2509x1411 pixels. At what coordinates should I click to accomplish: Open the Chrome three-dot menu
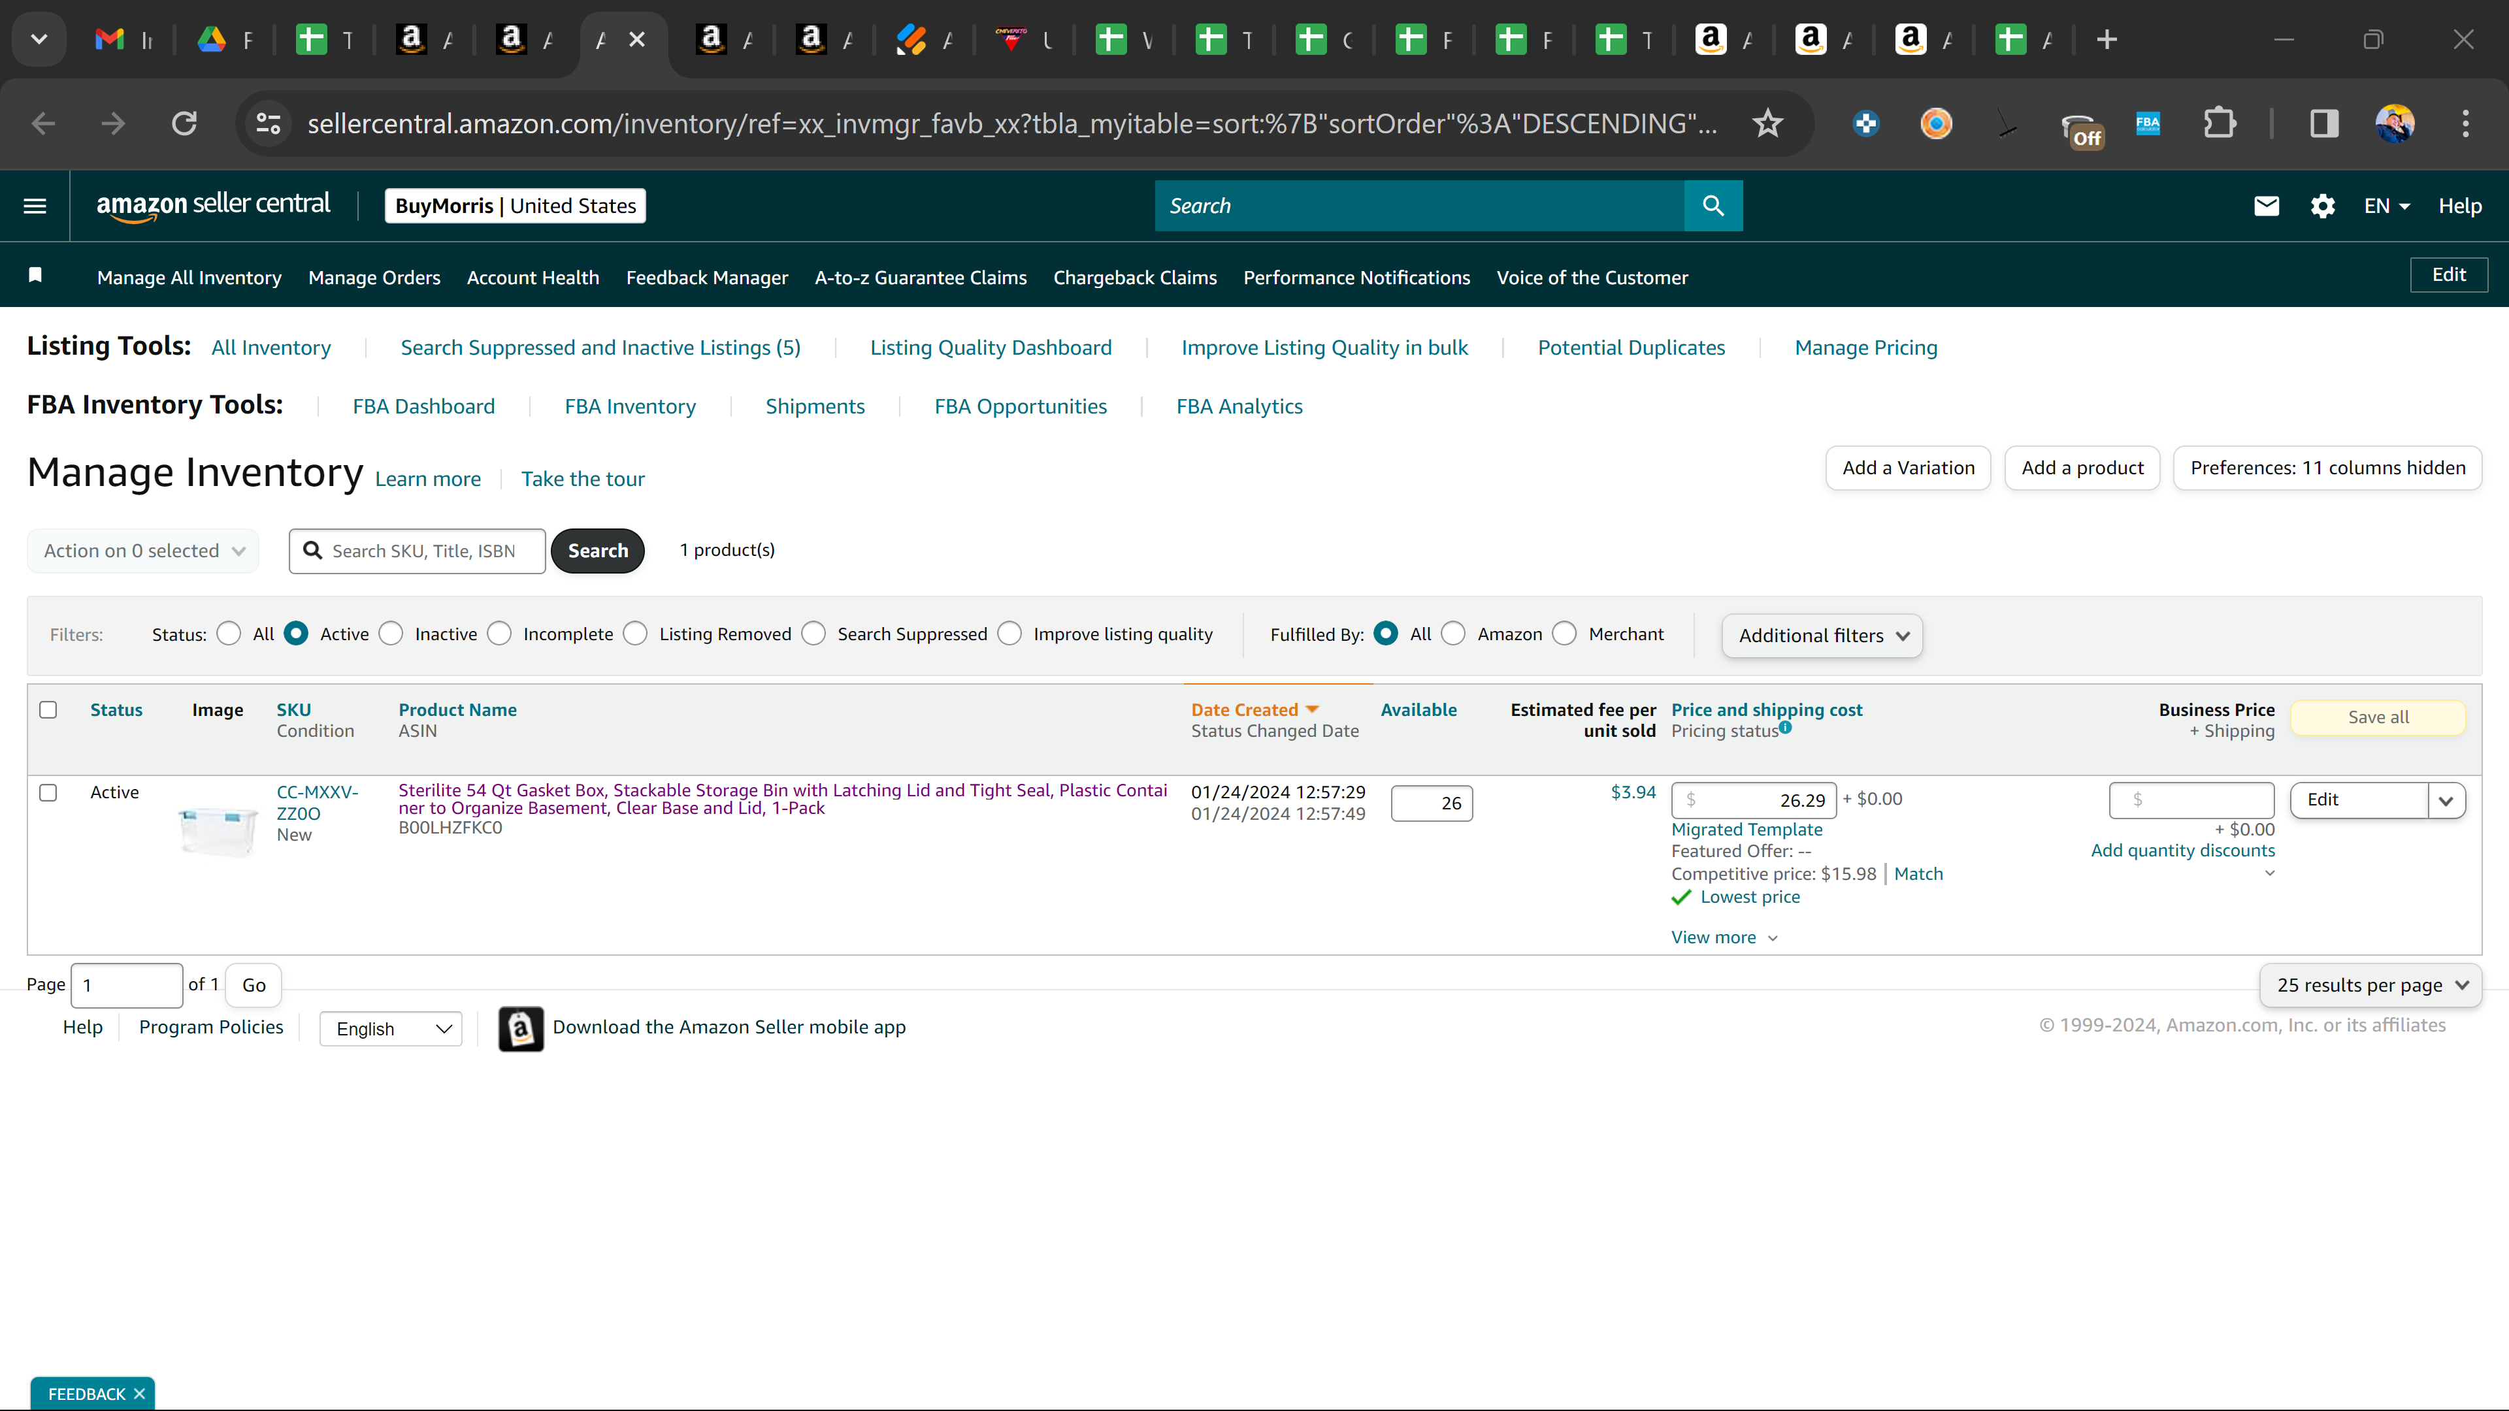[2466, 123]
